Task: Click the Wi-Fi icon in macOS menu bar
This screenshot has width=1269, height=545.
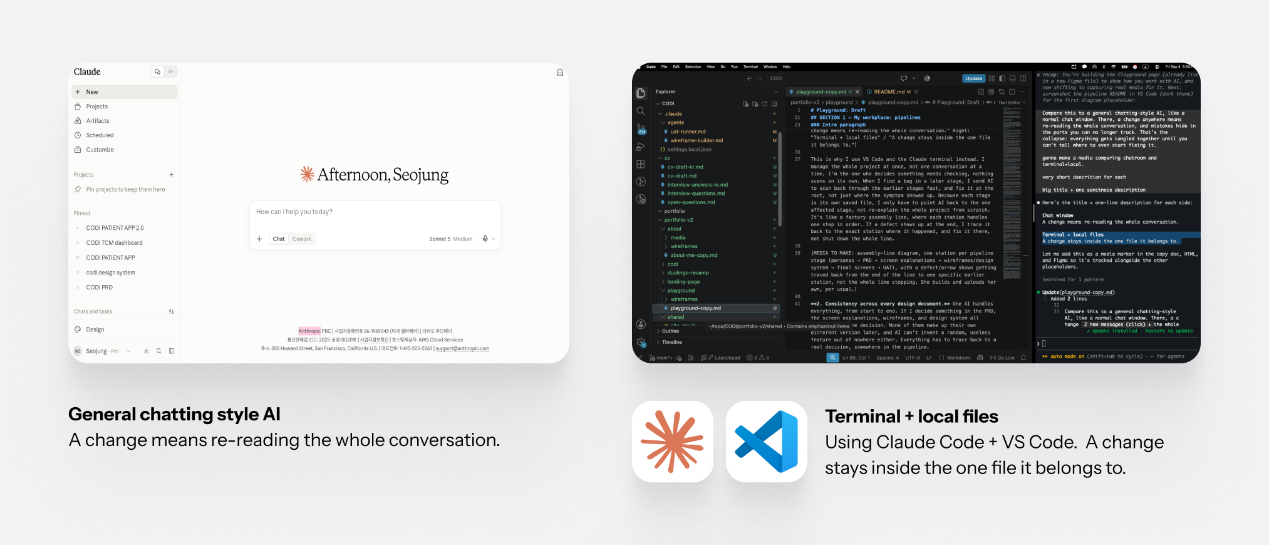Action: tap(1113, 66)
